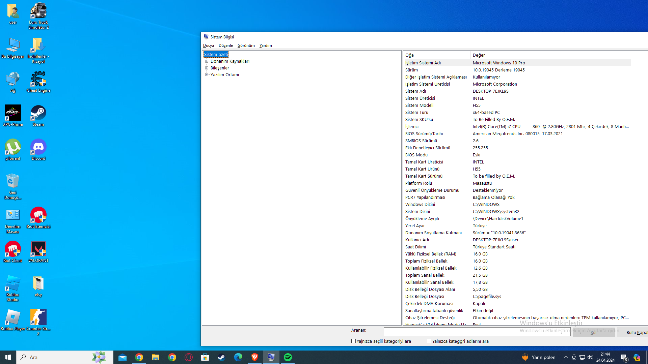Open Geri Dönüşüm recycle bin
This screenshot has width=648, height=364.
13,186
